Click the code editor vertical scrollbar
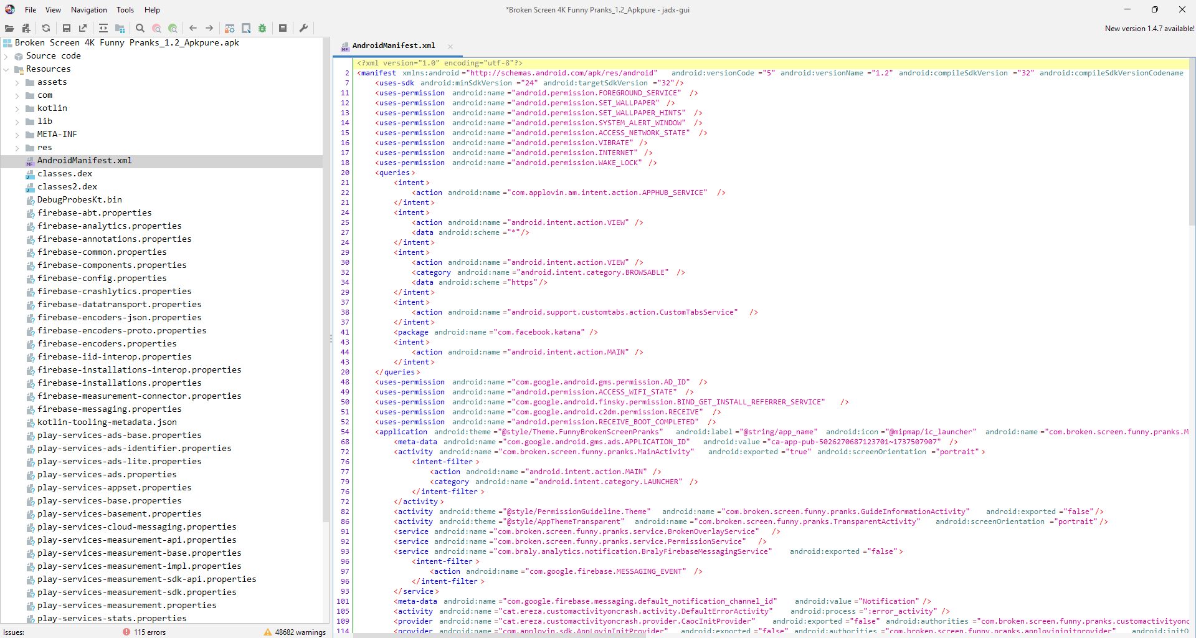Viewport: 1196px width, 638px height. pyautogui.click(x=1192, y=143)
